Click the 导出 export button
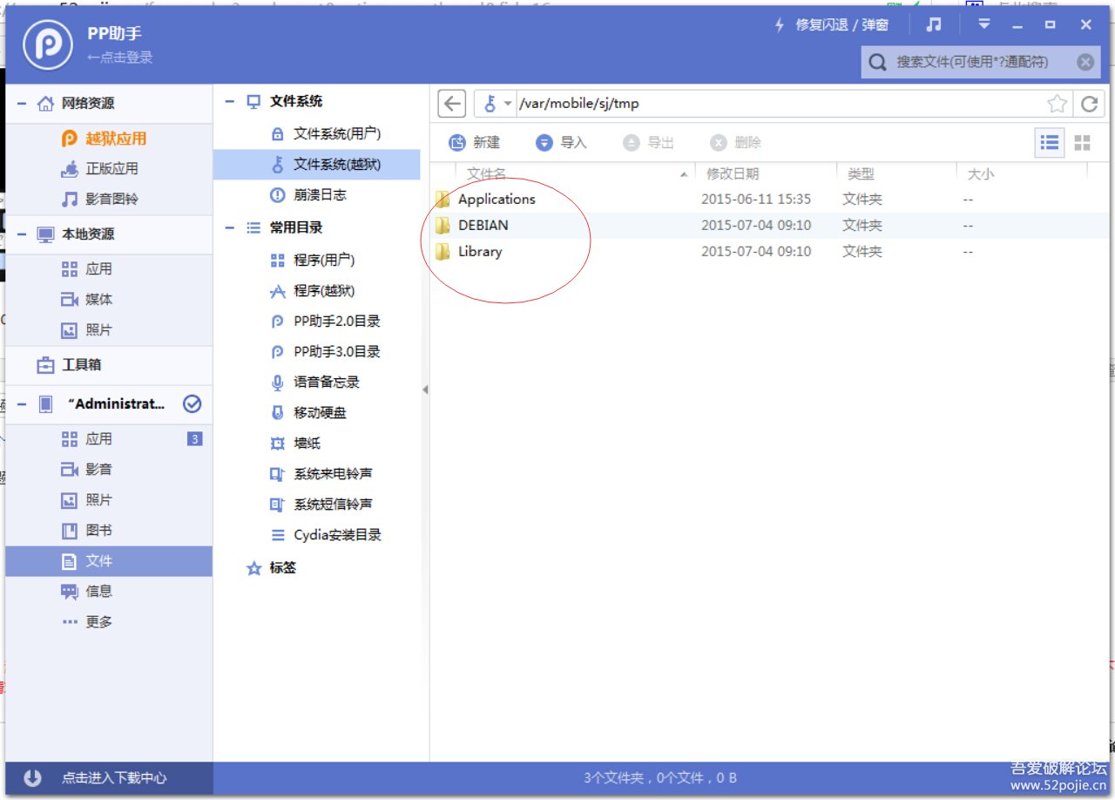The width and height of the screenshot is (1115, 800). (x=649, y=143)
